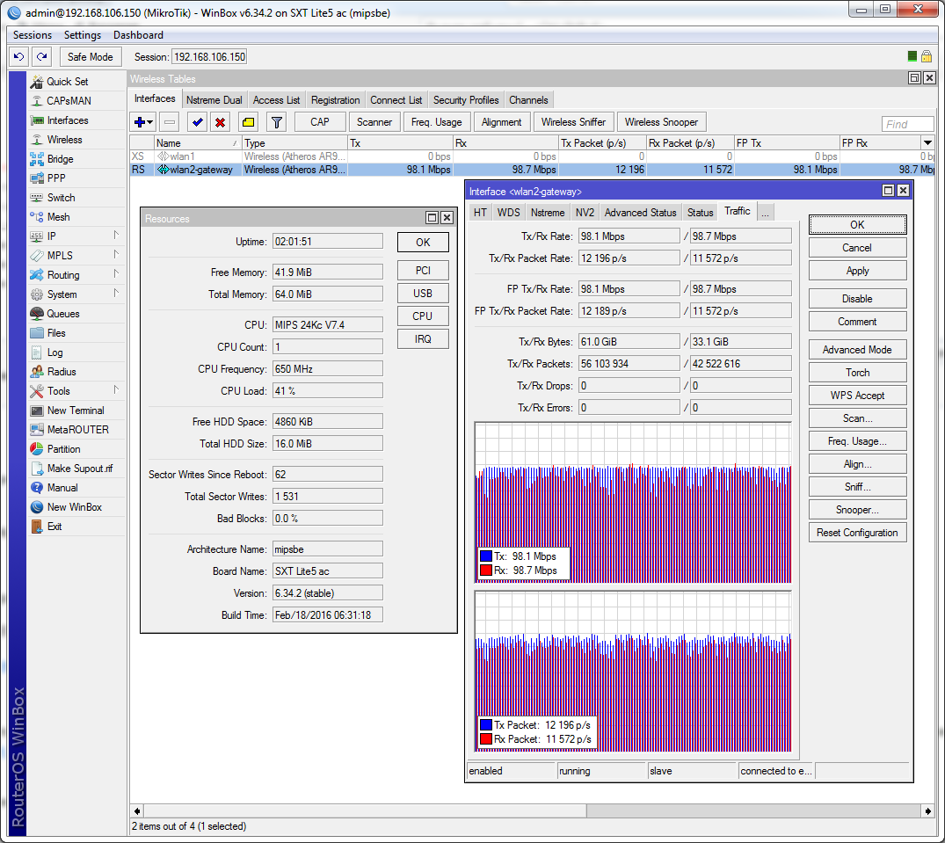Click the red X disable icon in toolbar
The width and height of the screenshot is (945, 843).
pos(221,122)
